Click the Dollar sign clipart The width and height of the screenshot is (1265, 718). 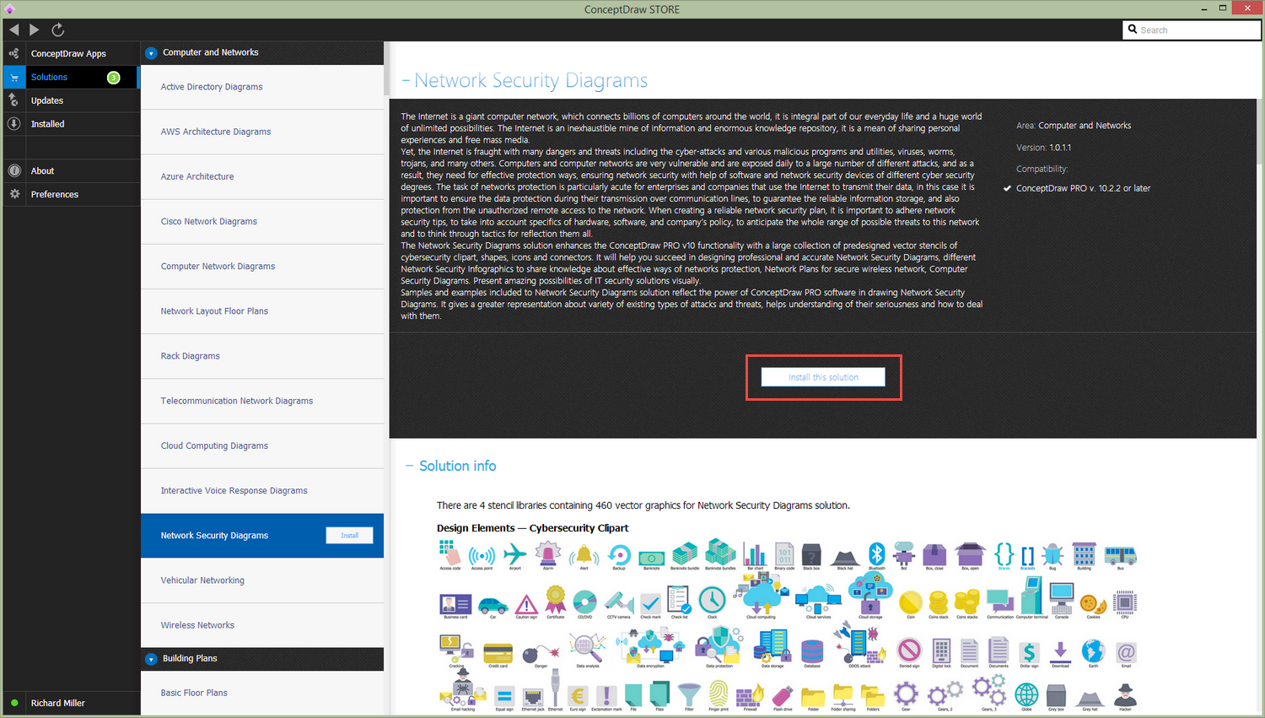pyautogui.click(x=1029, y=651)
